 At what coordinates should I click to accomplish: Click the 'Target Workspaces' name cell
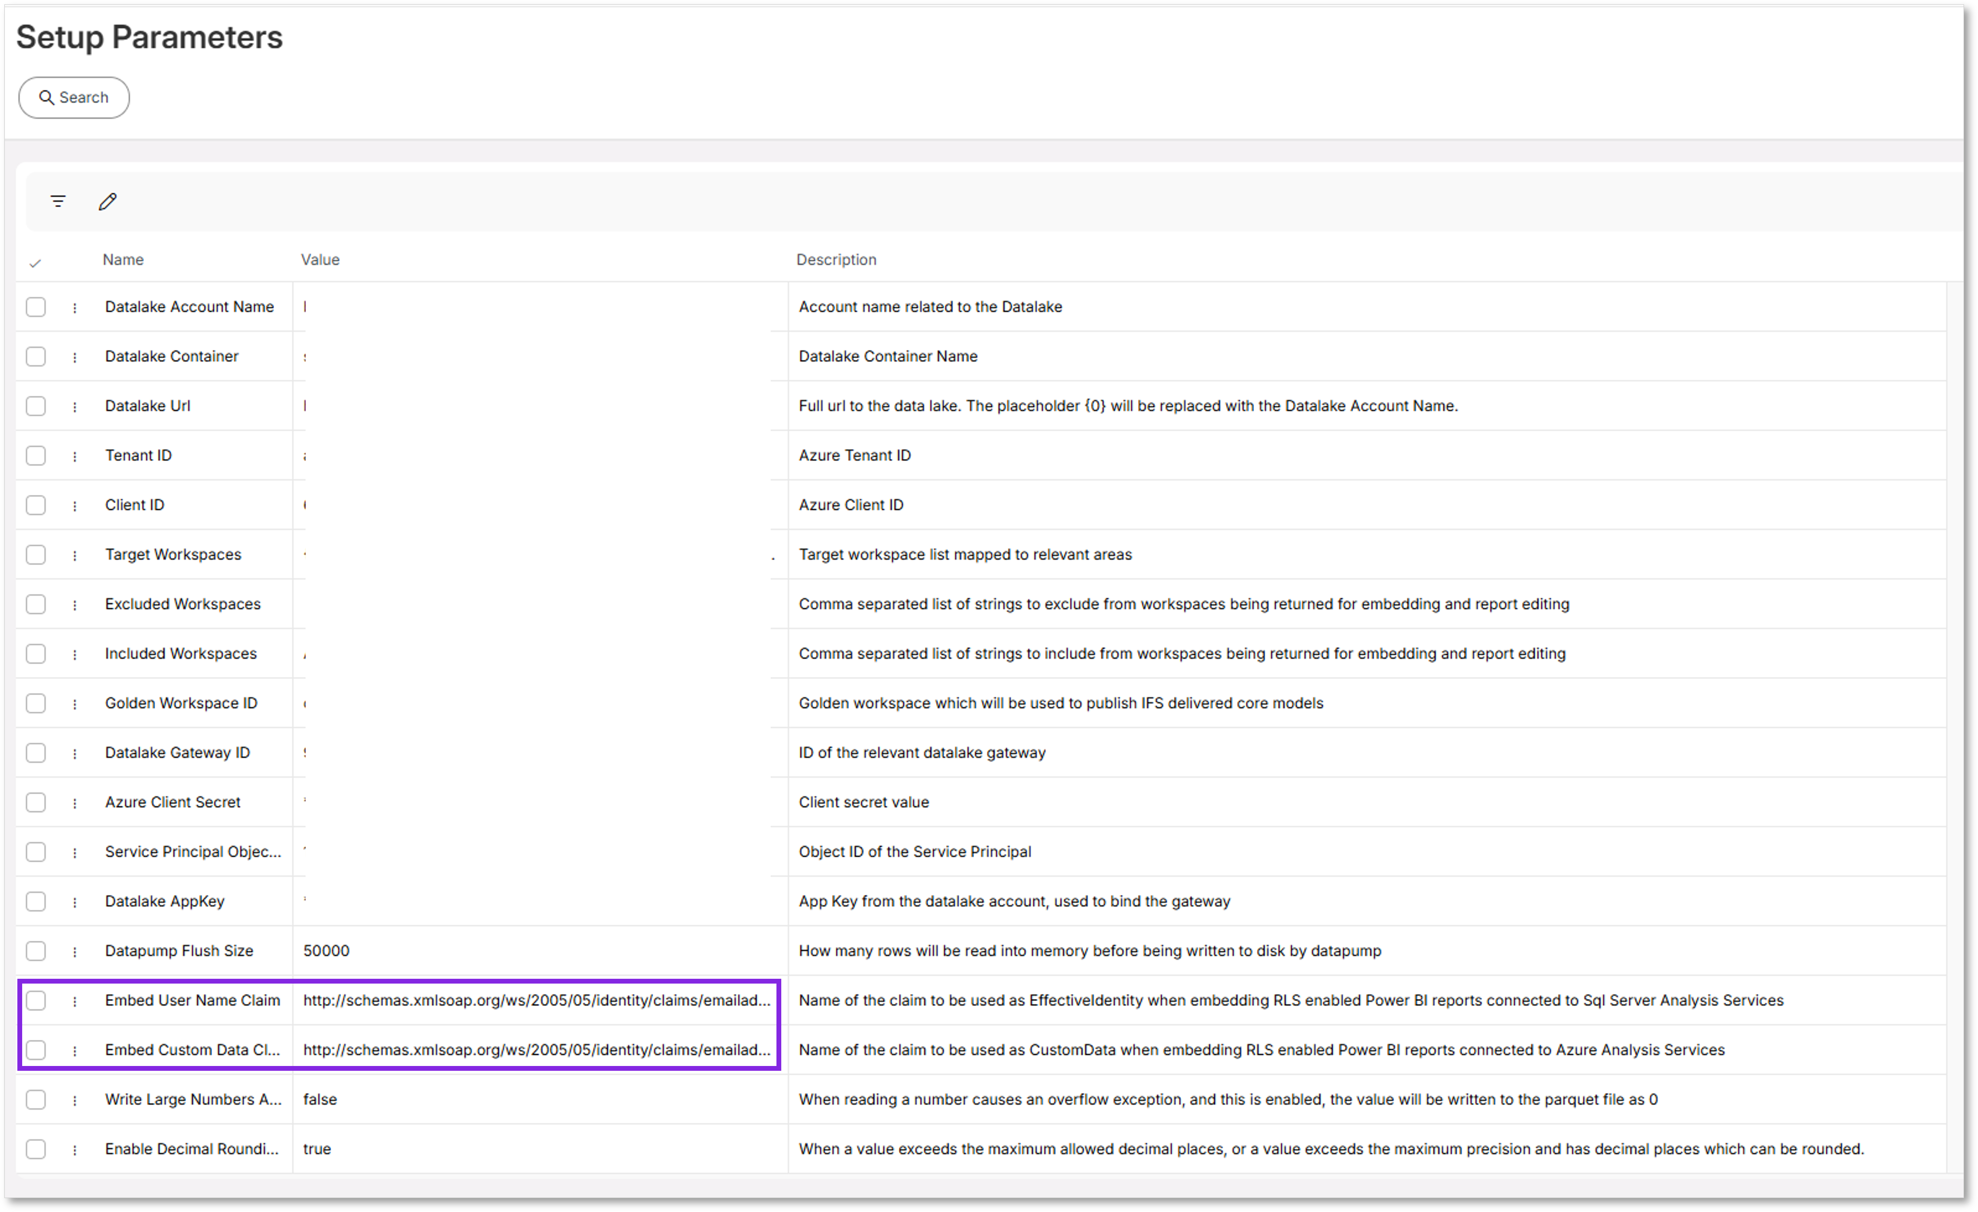174,555
